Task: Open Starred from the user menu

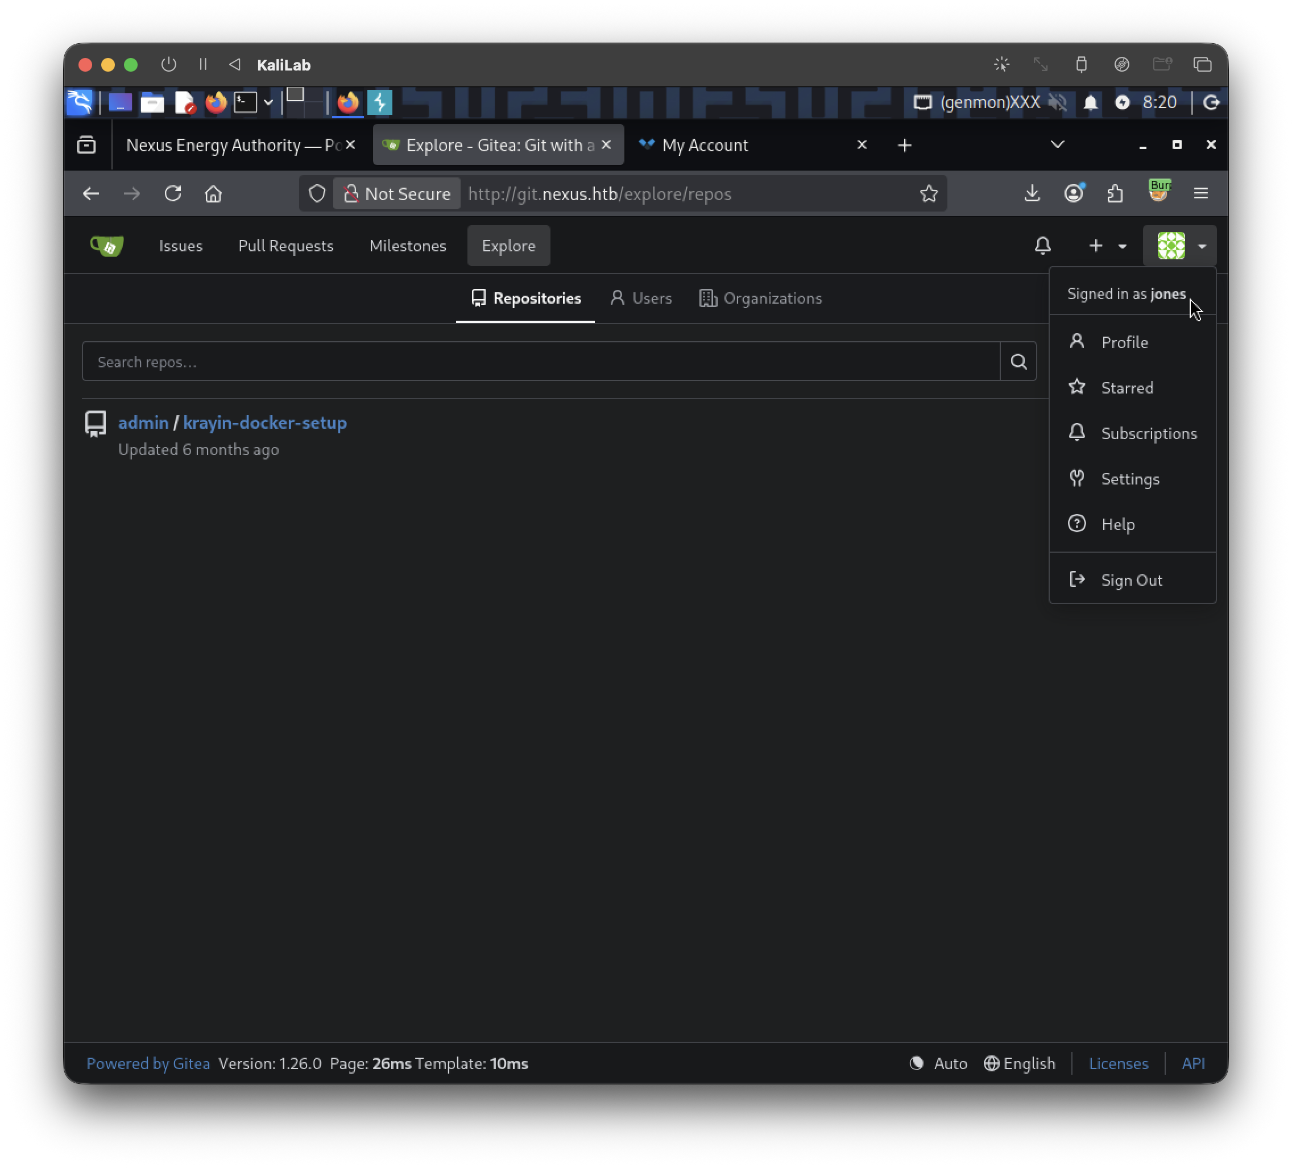Action: [1132, 388]
